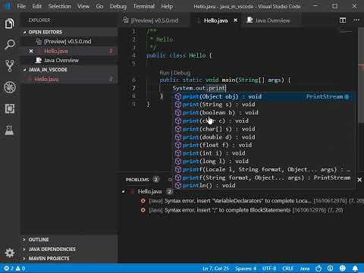Click the editor vertical scrollbar
The width and height of the screenshot is (364, 273).
click(x=361, y=76)
